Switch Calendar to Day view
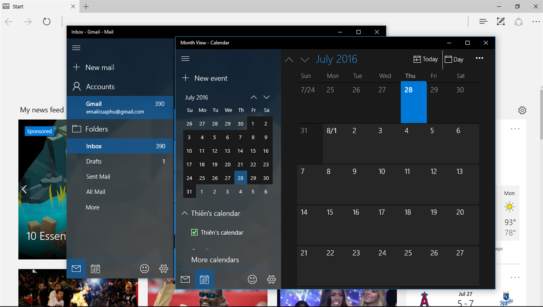543x307 pixels. 454,59
